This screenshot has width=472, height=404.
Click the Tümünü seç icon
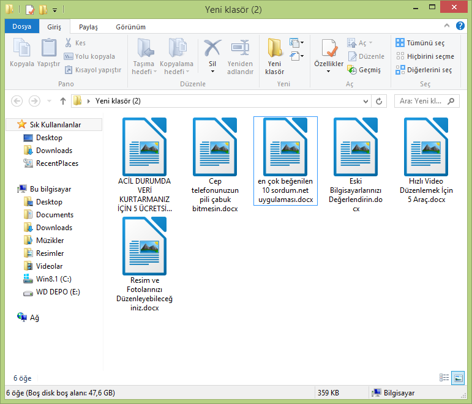point(400,43)
